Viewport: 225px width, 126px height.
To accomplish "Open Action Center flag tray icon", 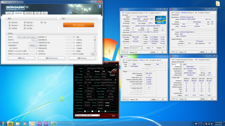I will [x=206, y=124].
